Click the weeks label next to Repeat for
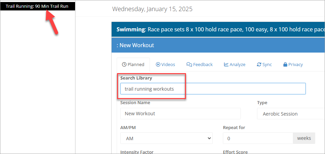The width and height of the screenshot is (325, 154). click(x=304, y=138)
